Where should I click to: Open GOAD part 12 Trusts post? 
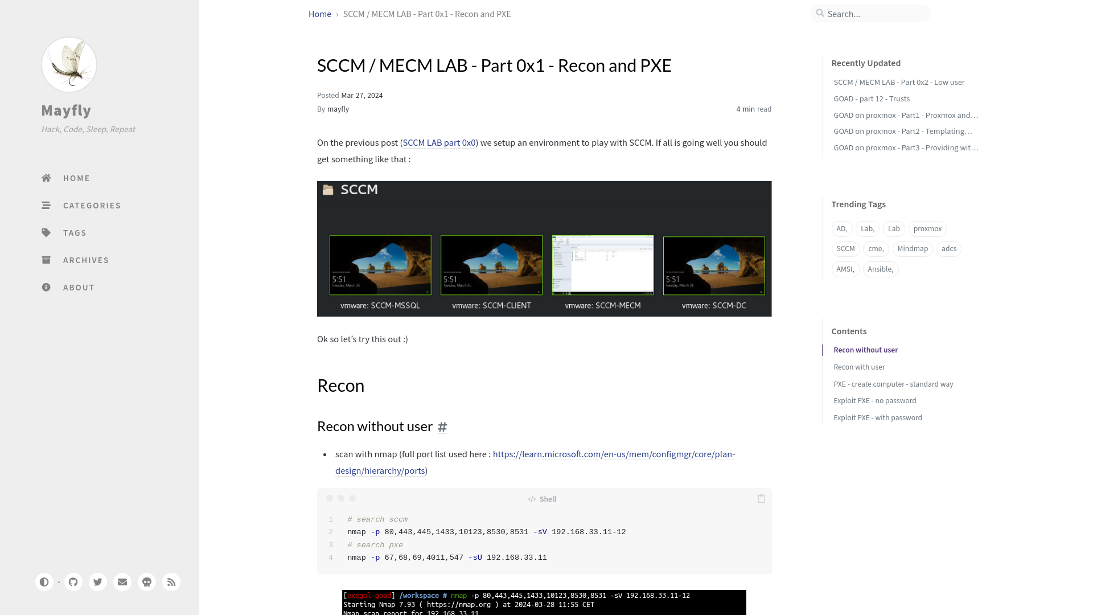872,99
